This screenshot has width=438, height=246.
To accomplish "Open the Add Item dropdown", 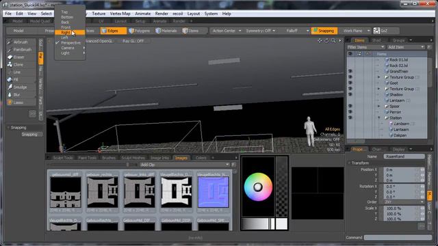I will coord(406,47).
